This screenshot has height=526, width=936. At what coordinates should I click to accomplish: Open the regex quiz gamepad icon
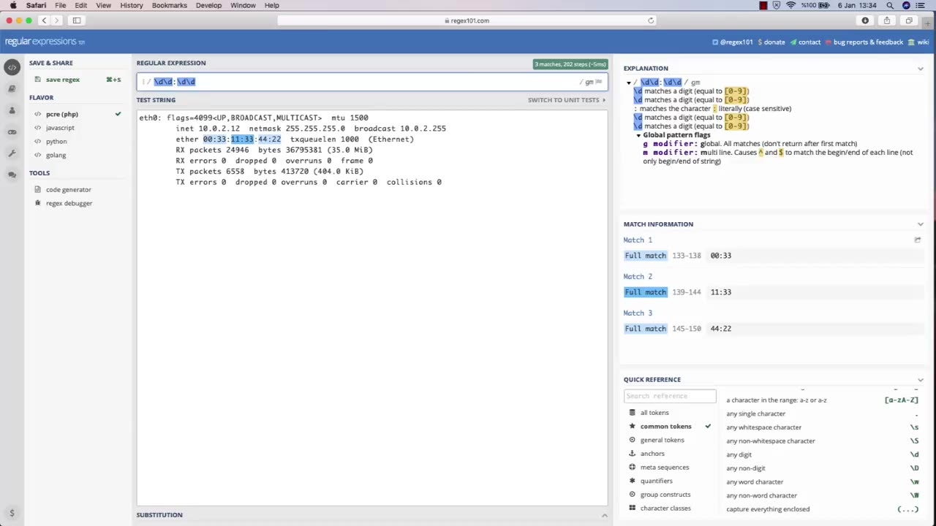point(12,132)
